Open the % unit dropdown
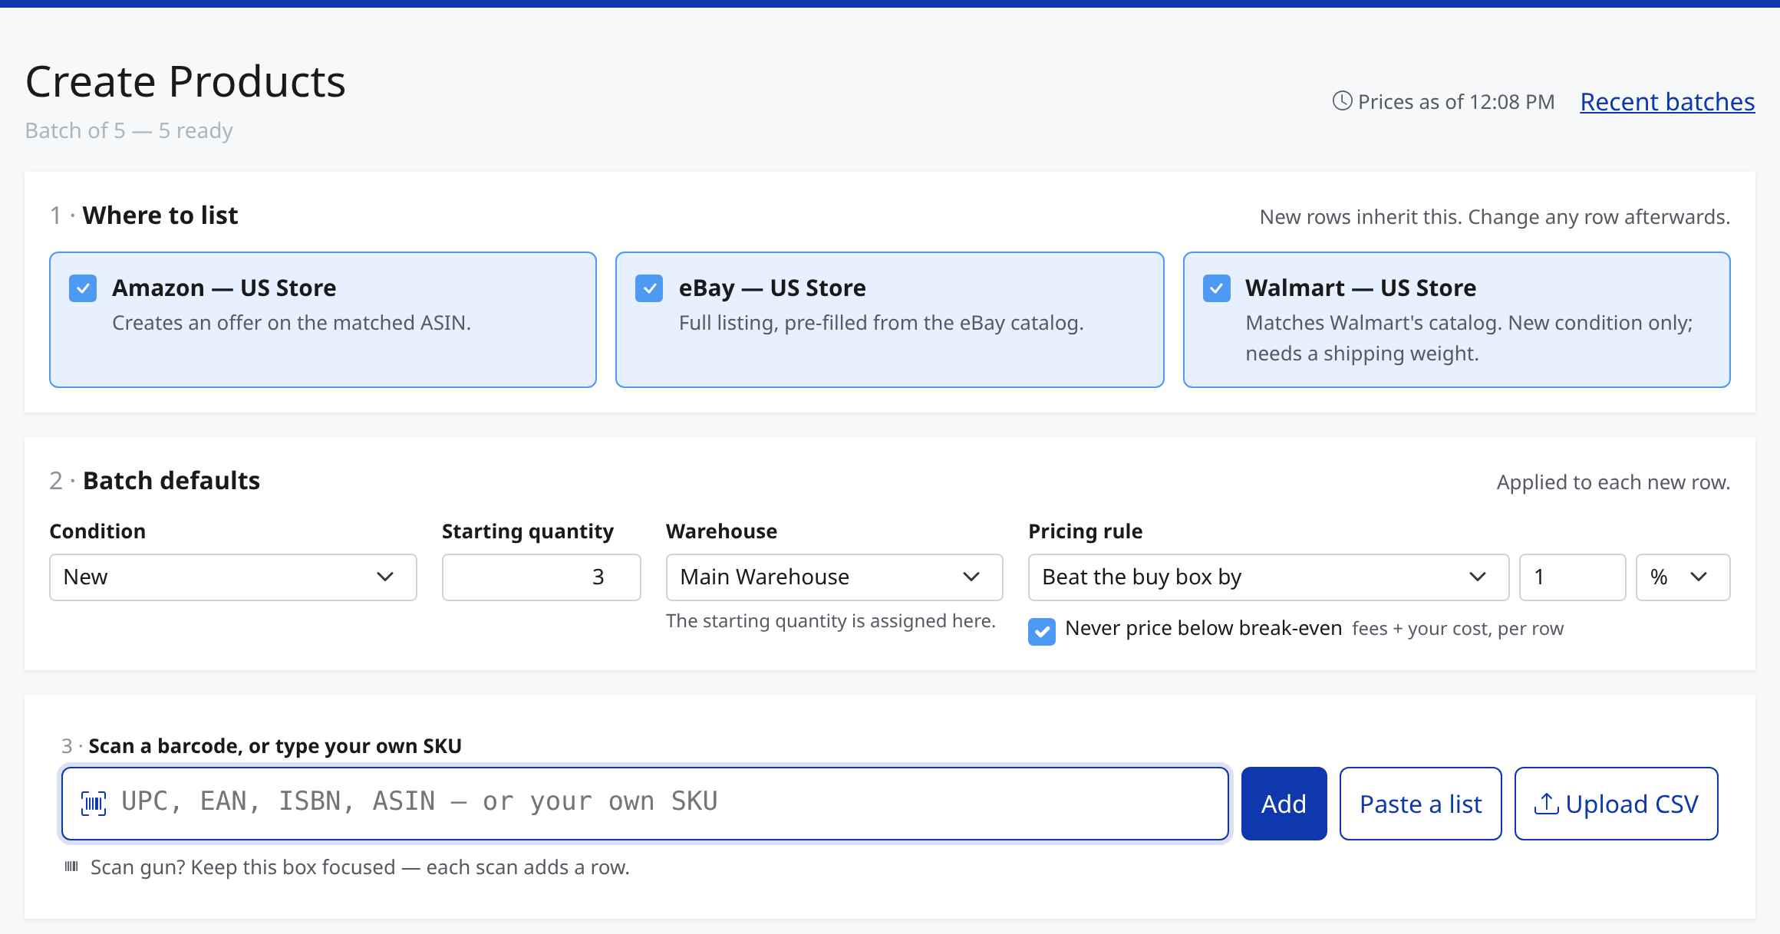The width and height of the screenshot is (1780, 934). 1683,577
